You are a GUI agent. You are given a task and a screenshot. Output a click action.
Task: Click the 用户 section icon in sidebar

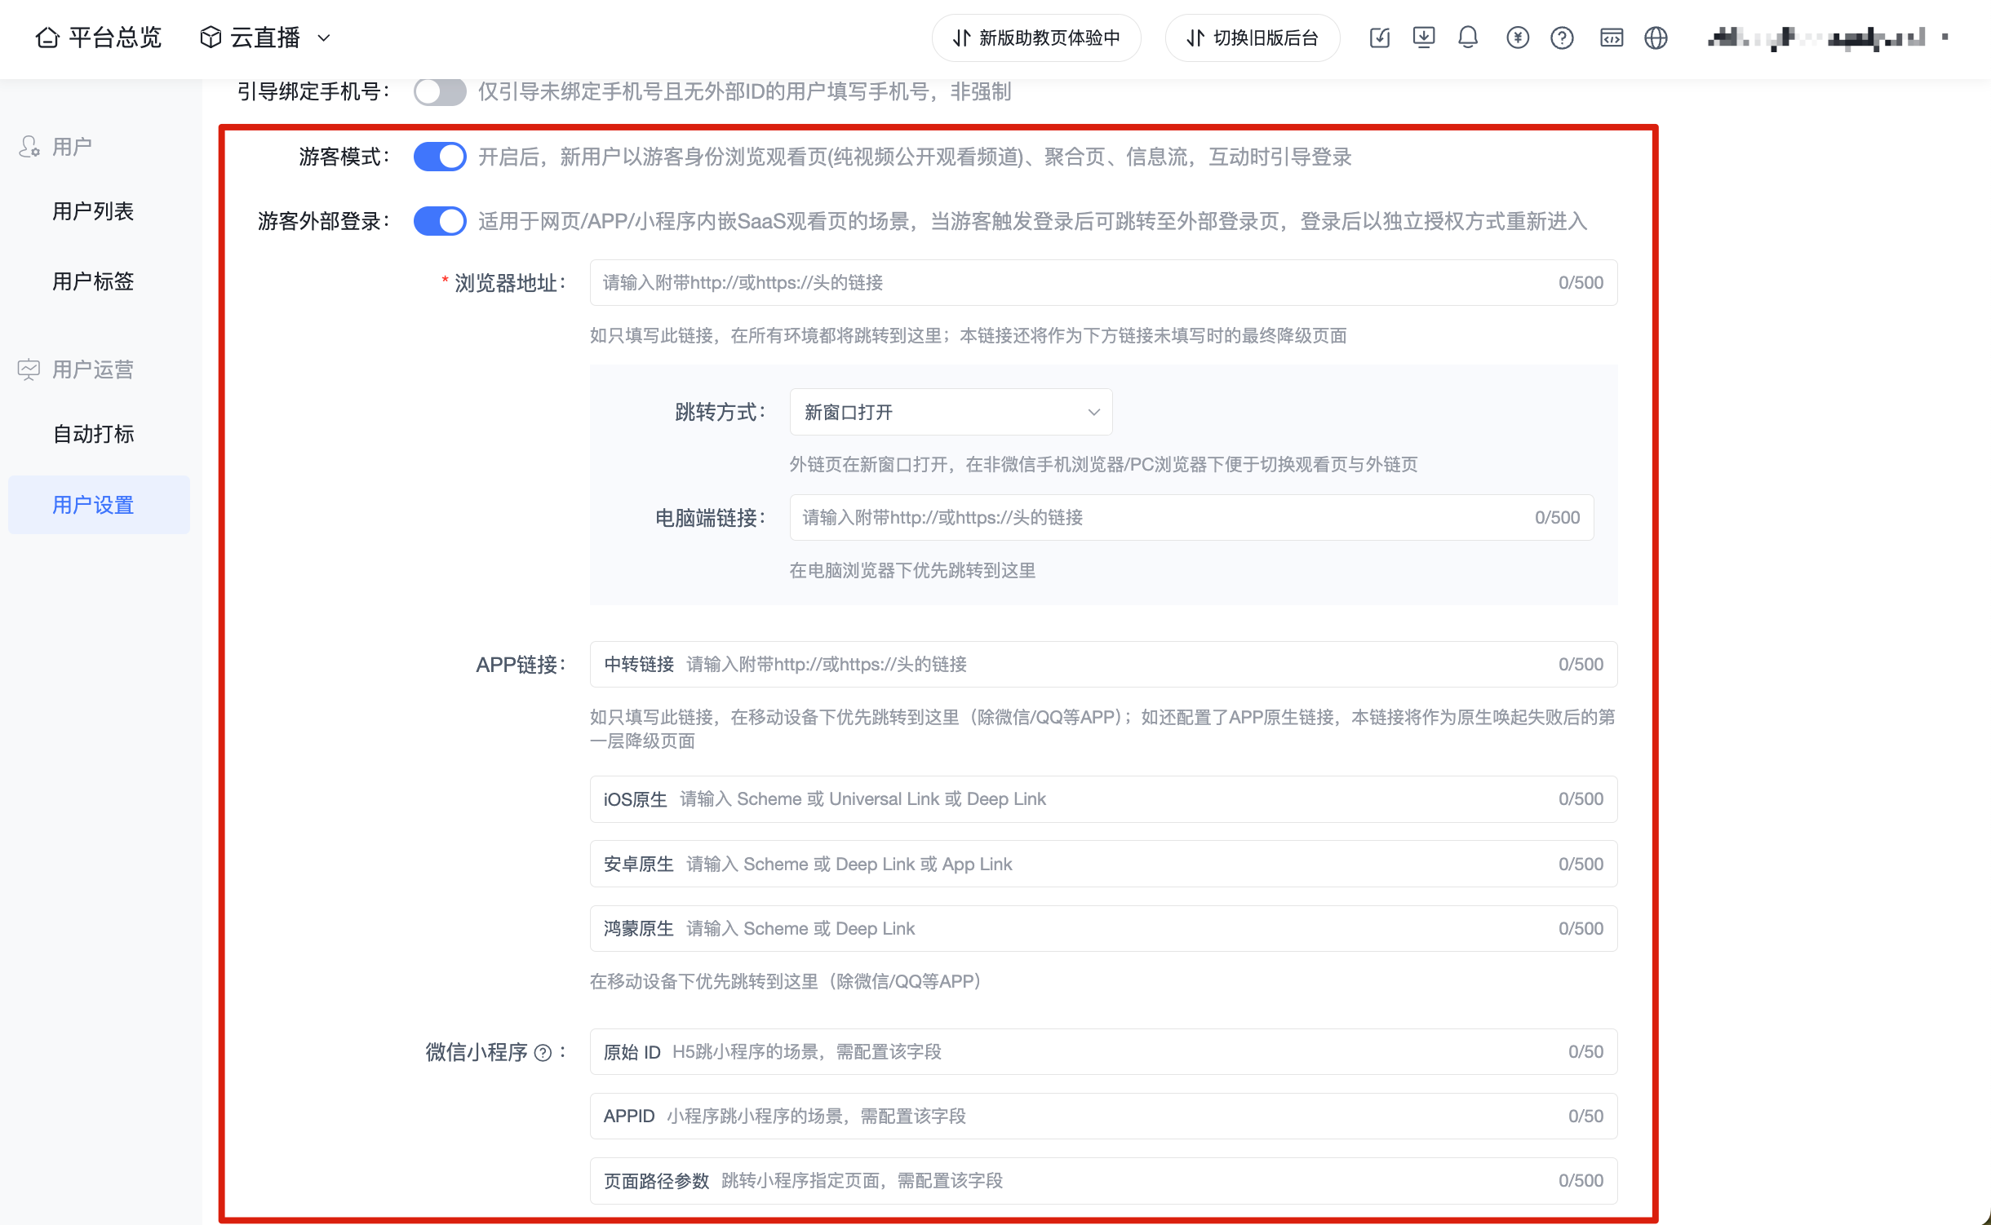[x=29, y=147]
